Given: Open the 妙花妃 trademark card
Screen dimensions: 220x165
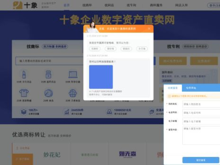Looking at the screenshot, I should (x=52, y=154).
